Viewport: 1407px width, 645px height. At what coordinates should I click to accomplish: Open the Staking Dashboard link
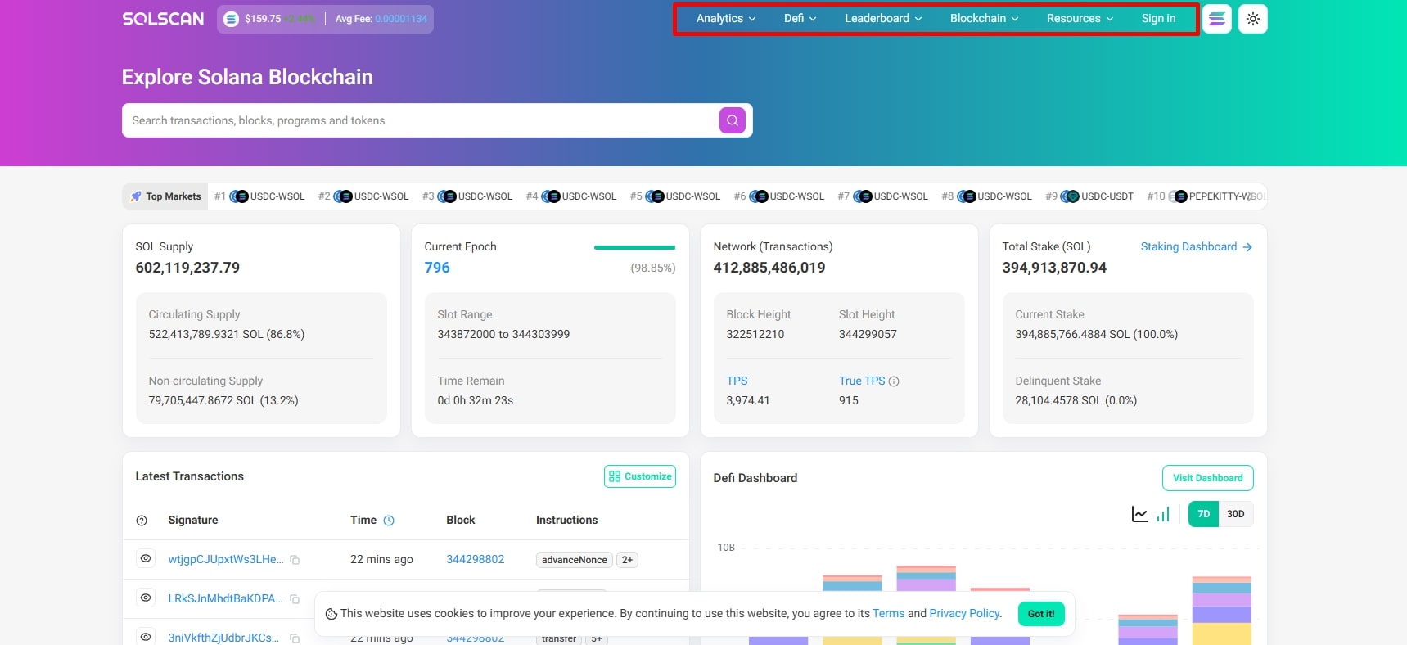click(1197, 247)
